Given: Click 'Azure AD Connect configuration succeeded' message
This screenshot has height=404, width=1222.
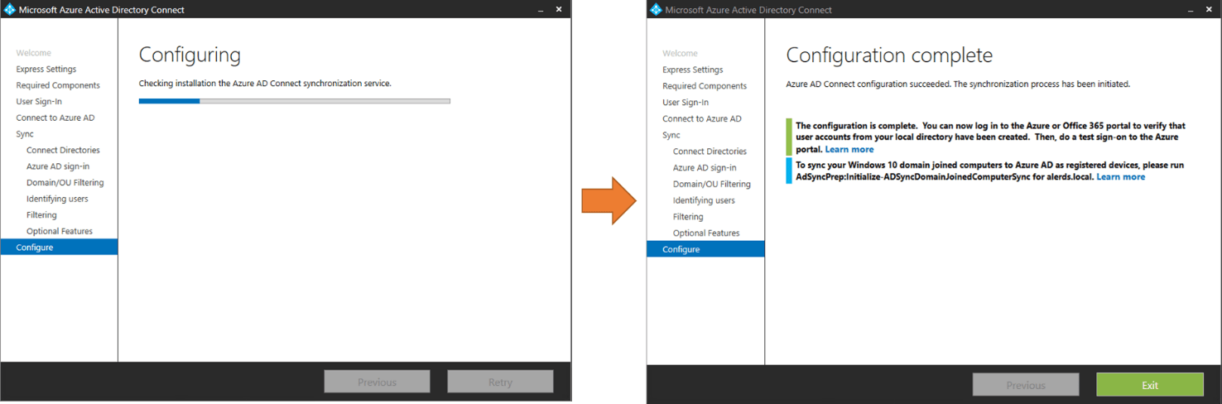Looking at the screenshot, I should click(x=958, y=84).
